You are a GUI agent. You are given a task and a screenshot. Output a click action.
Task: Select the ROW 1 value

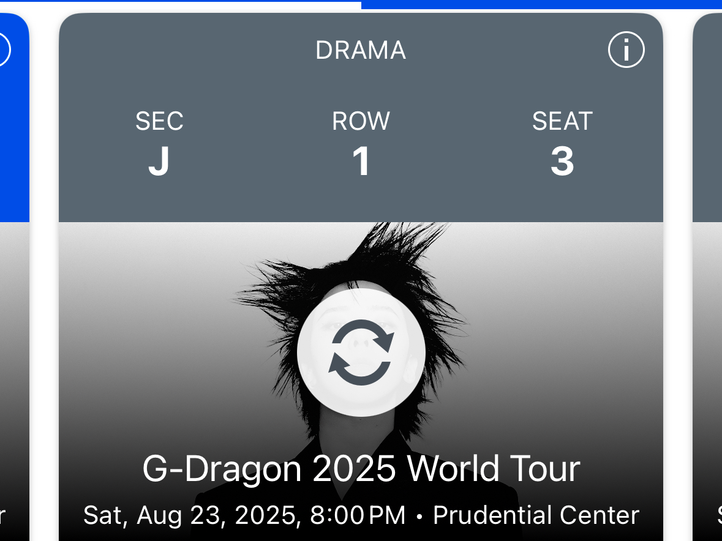click(361, 162)
